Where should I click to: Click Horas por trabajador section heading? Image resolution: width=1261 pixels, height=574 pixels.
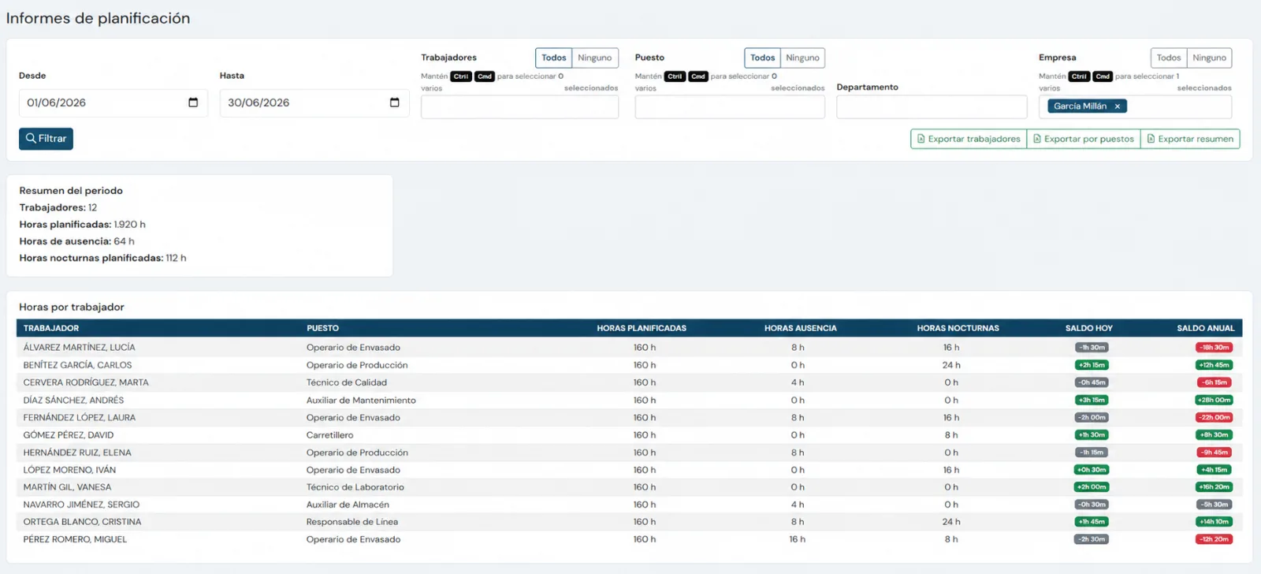pos(72,307)
